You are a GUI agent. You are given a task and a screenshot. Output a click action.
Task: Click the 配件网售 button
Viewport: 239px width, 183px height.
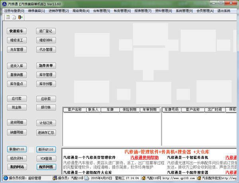click(46, 167)
